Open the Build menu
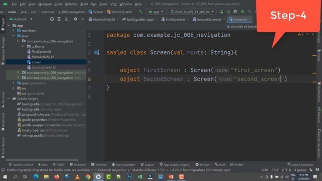 click(x=84, y=4)
